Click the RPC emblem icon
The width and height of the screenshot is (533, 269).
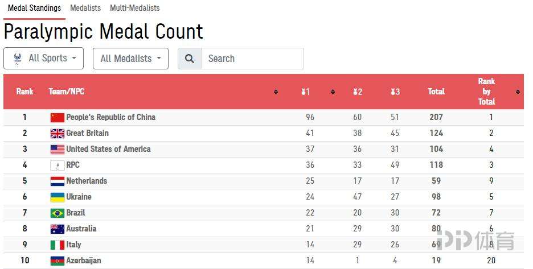(x=58, y=165)
